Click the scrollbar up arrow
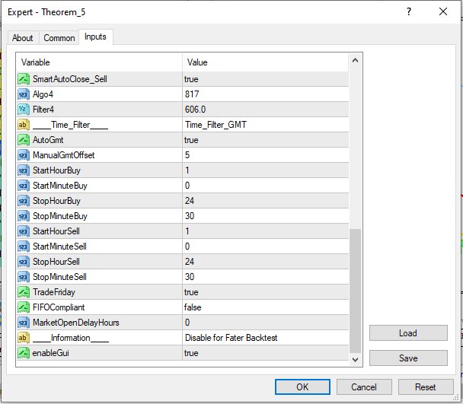Screen dimensions: 463x404 pyautogui.click(x=356, y=59)
